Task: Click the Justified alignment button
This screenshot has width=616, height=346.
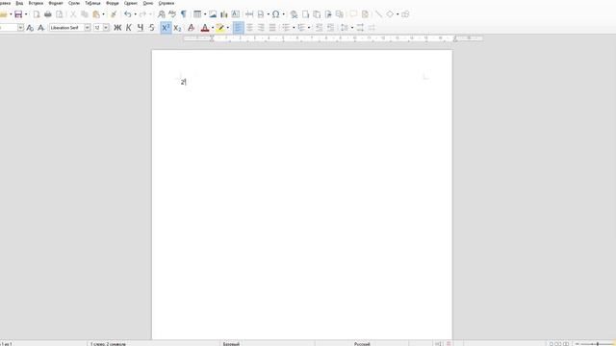Action: click(272, 28)
